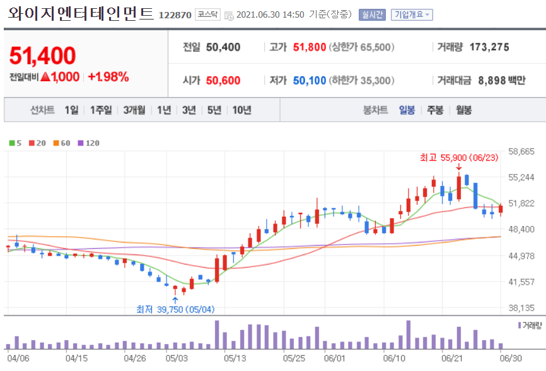Click the purple 거래량 volume legend

pyautogui.click(x=530, y=326)
